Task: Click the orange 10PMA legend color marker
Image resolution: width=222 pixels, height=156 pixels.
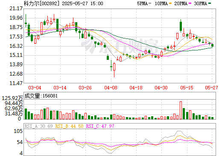Action: click(x=170, y=3)
